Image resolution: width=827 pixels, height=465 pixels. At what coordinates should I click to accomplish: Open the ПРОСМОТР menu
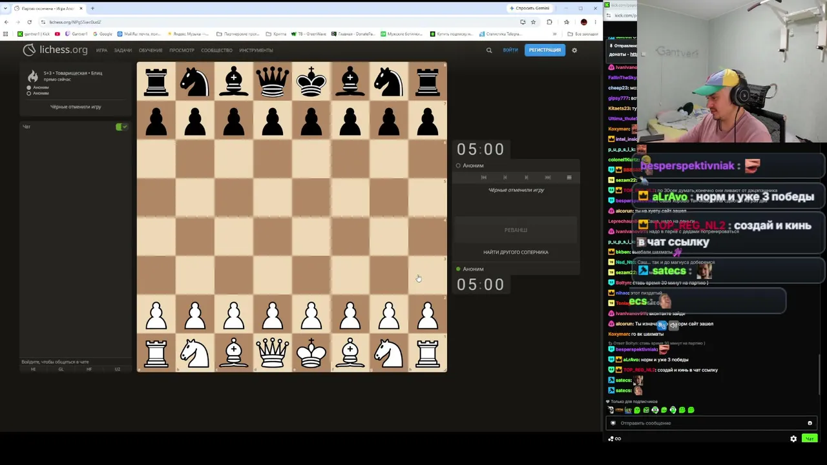tap(182, 50)
